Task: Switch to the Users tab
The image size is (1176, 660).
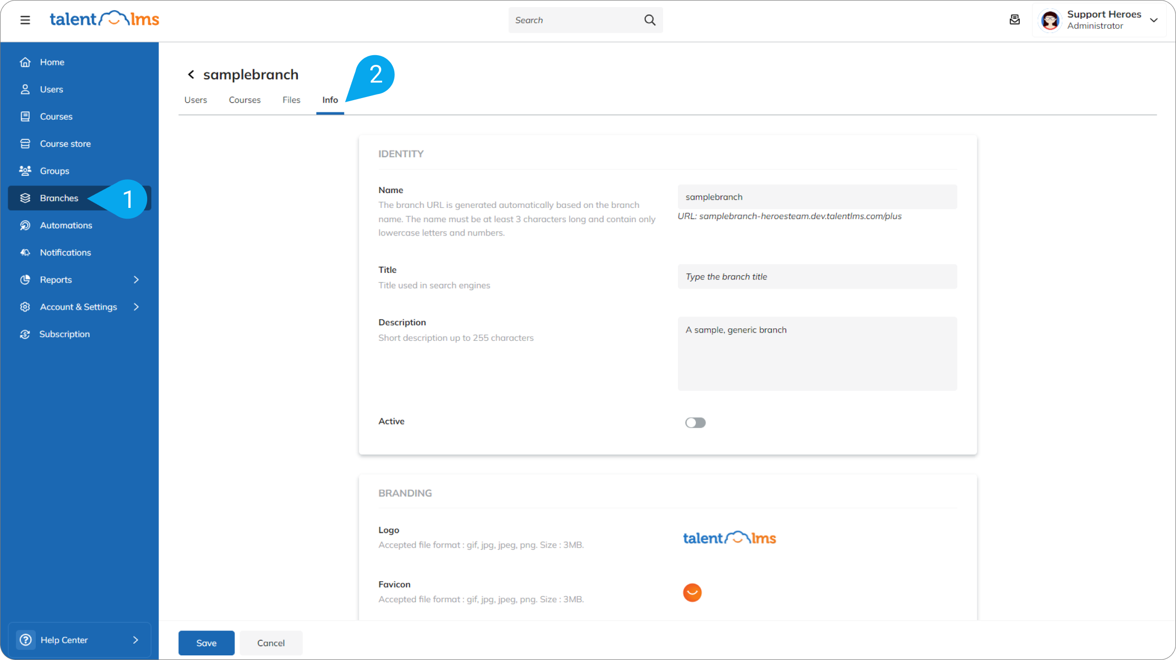Action: [196, 100]
